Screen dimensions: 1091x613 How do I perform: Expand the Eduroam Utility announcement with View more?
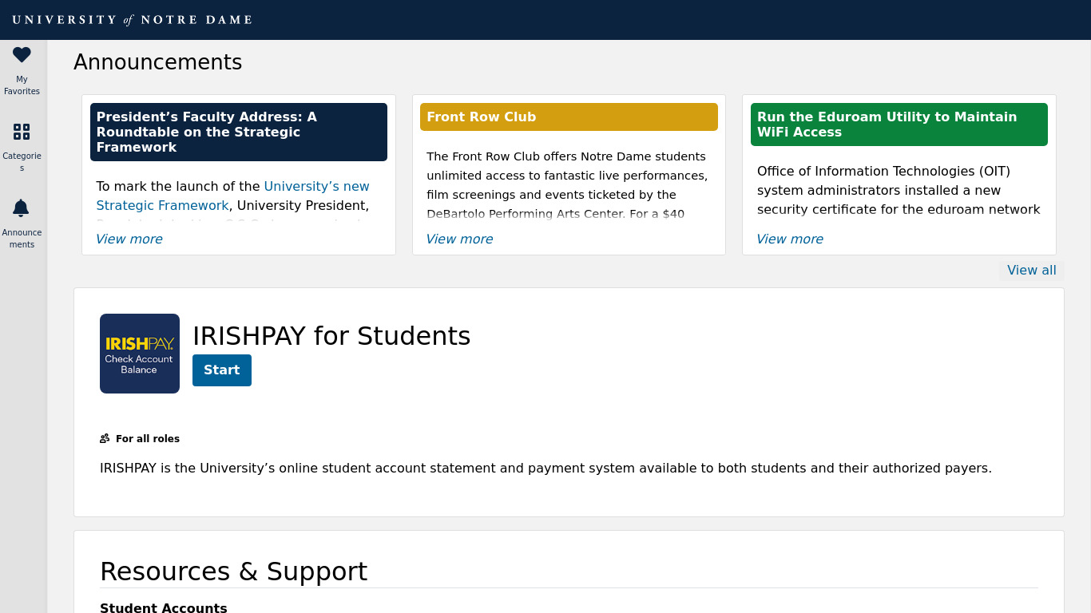[790, 239]
